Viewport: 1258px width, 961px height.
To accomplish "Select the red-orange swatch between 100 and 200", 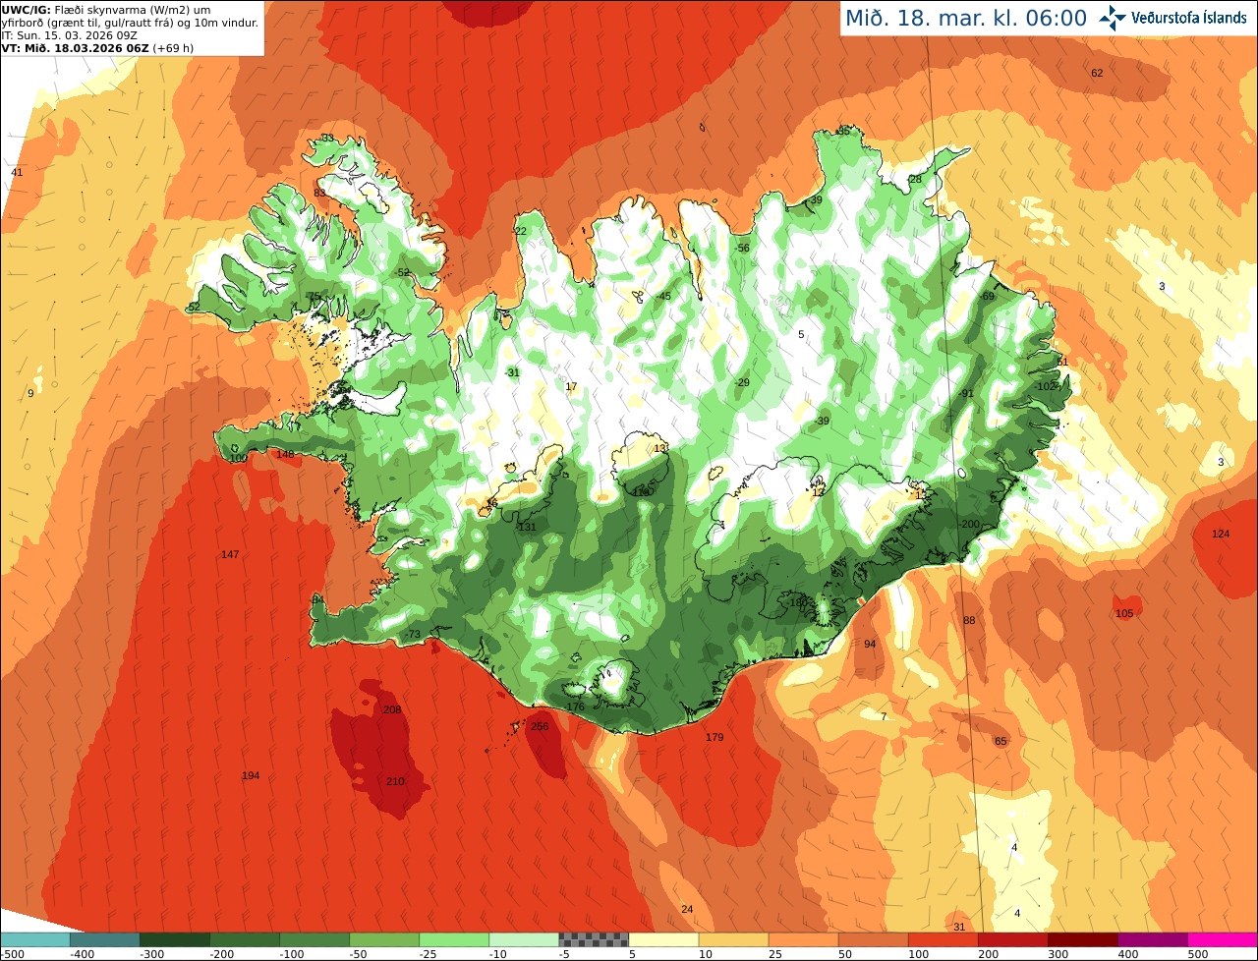I will pos(943,939).
